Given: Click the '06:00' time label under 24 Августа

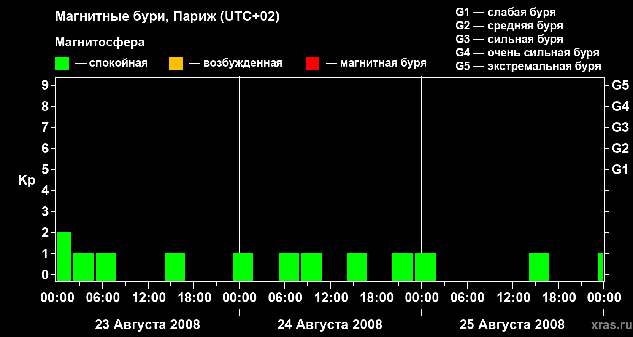Looking at the screenshot, I should [285, 298].
